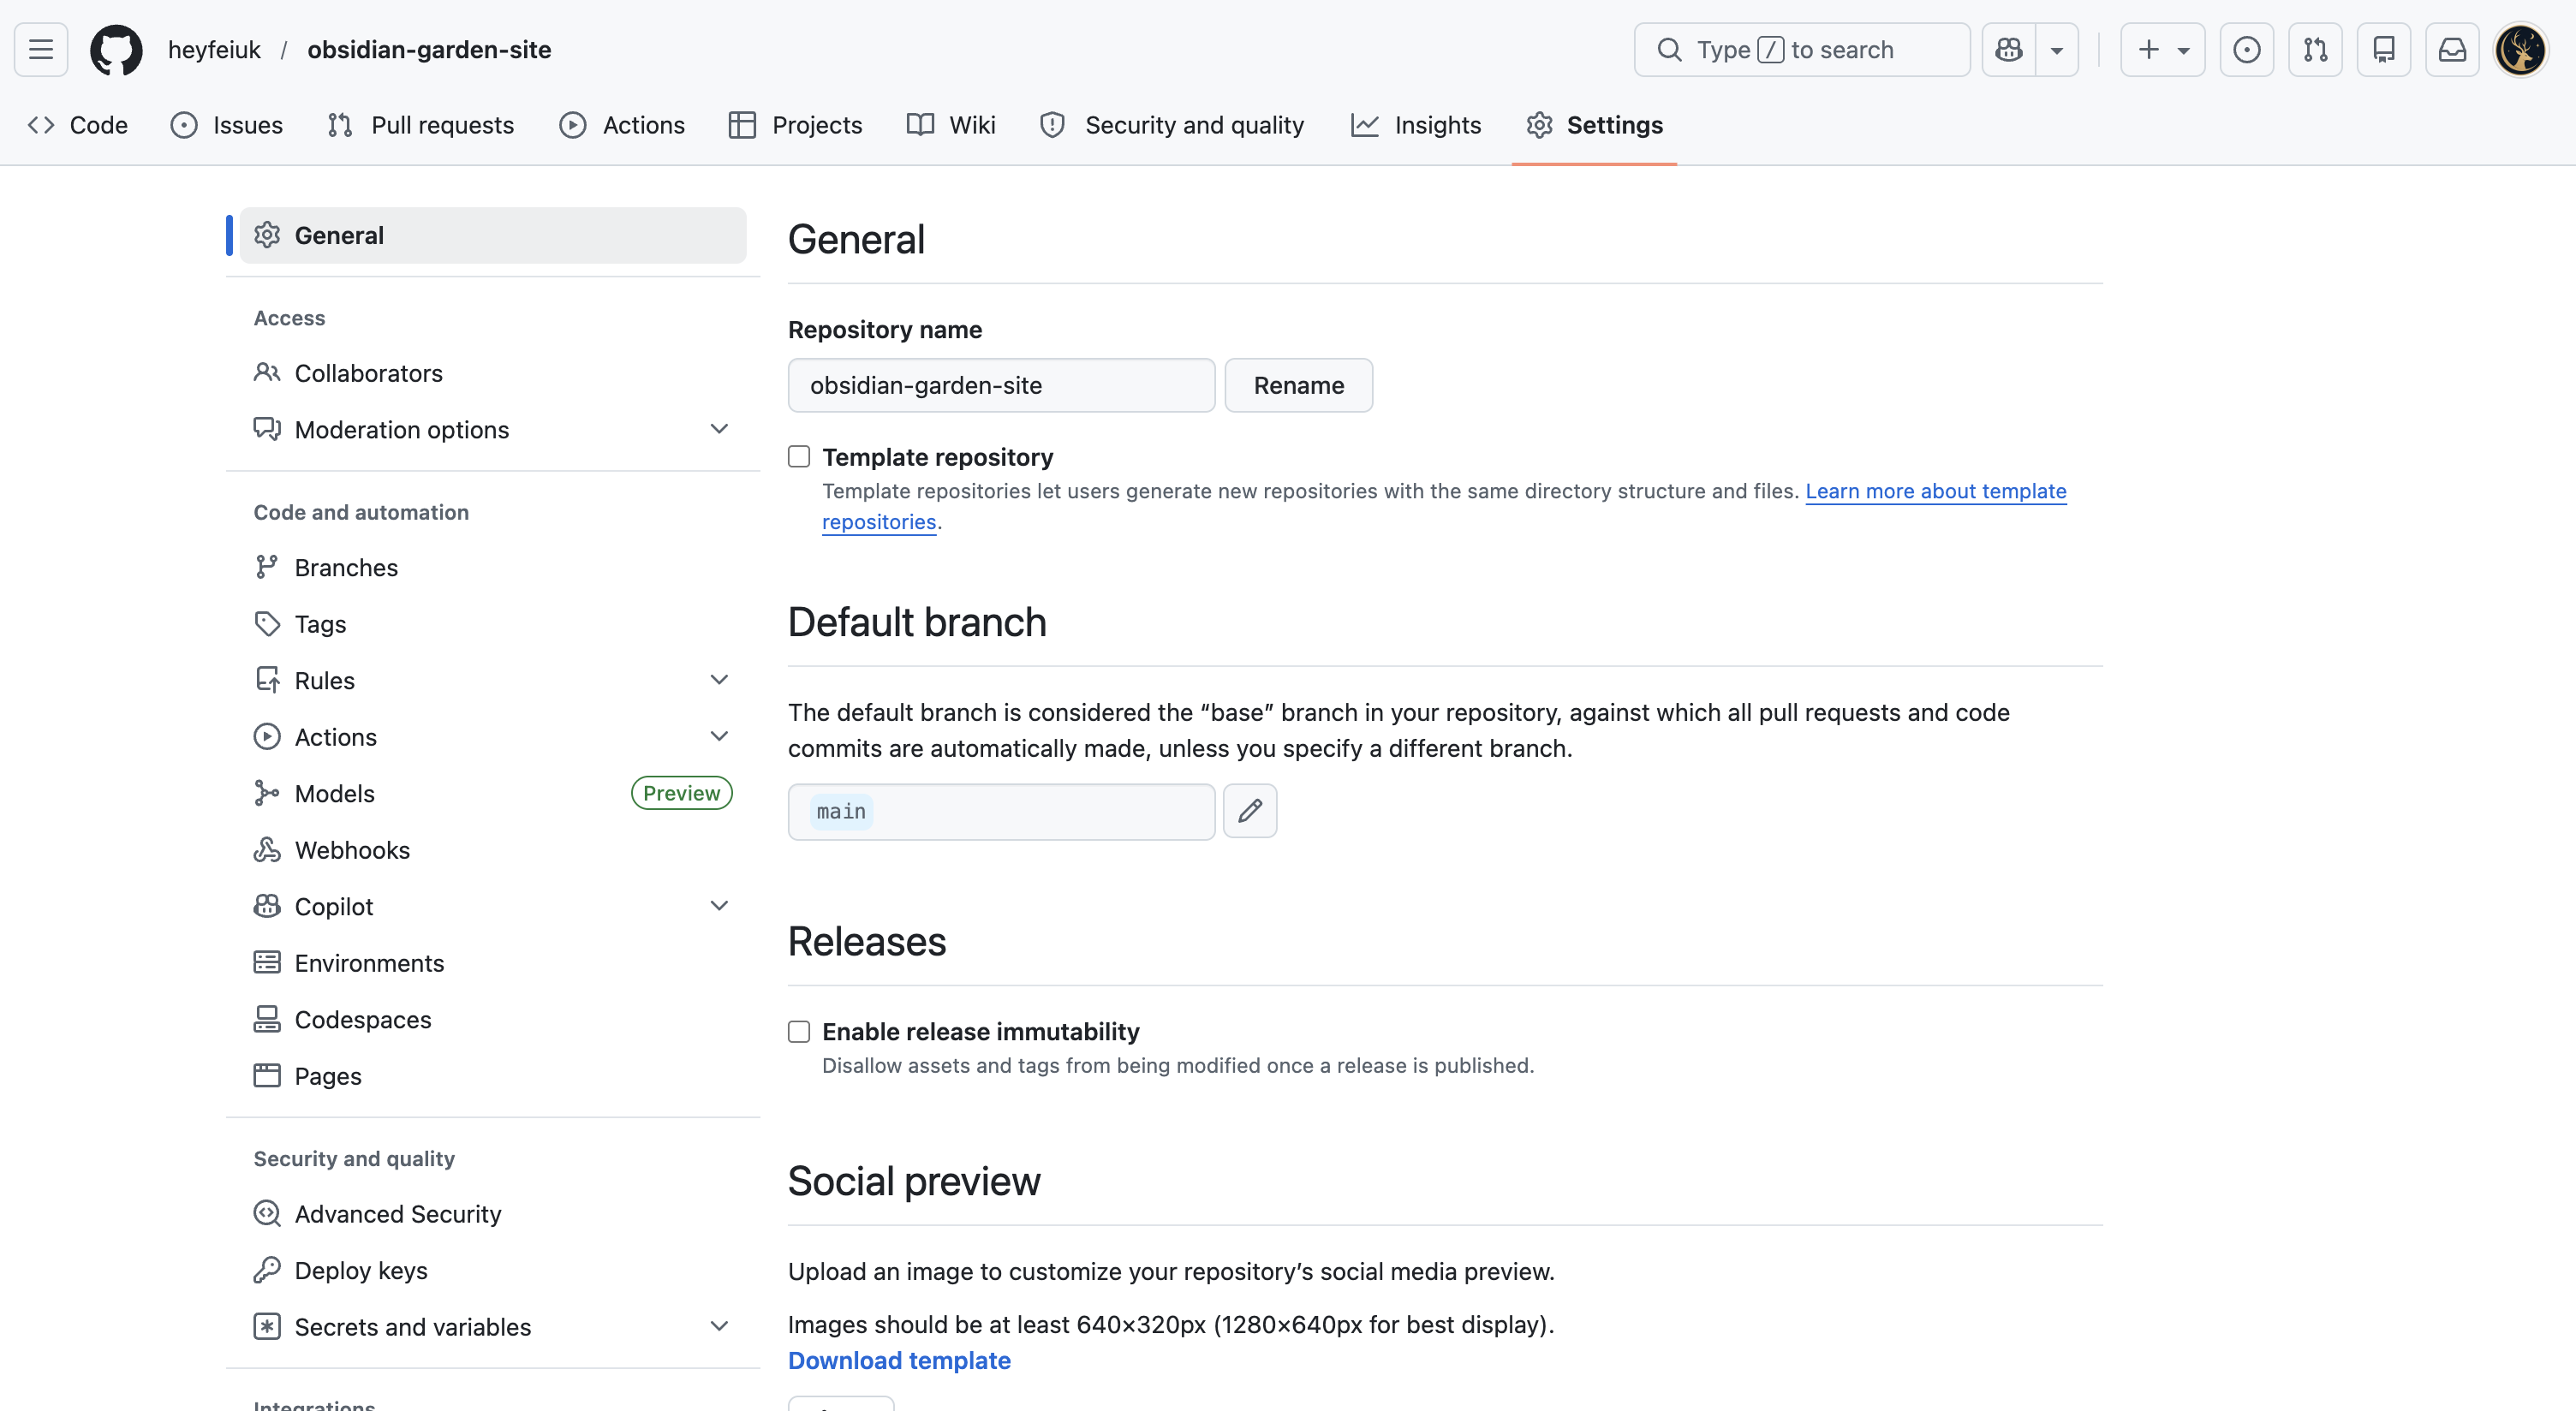Screen dimensions: 2576x1411
Task: Click the Download template link
Action: pos(899,1361)
